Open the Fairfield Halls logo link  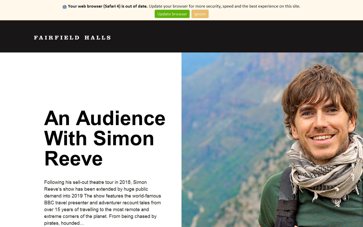pyautogui.click(x=72, y=38)
